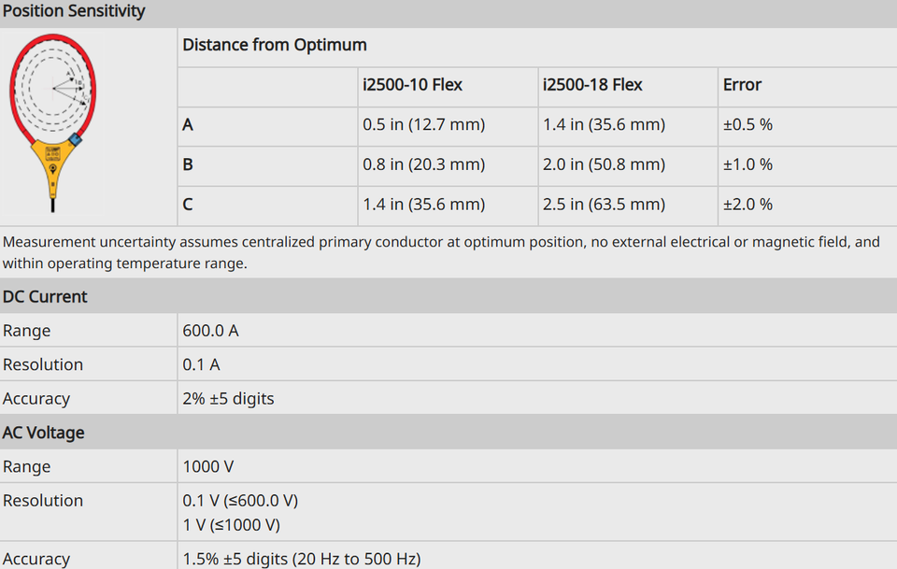Image resolution: width=897 pixels, height=569 pixels.
Task: Click the 600.0 A range value
Action: coord(210,331)
